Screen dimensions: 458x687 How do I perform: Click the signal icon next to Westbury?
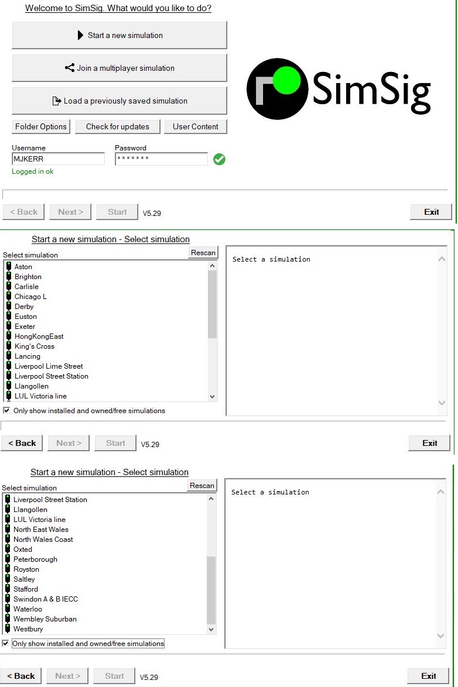(x=8, y=628)
